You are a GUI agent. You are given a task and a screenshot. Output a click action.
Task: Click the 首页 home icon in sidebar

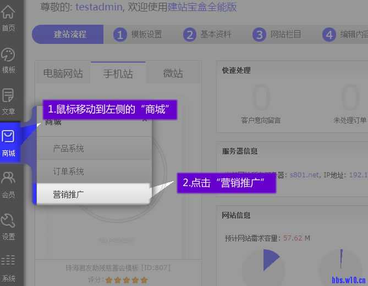[9, 13]
